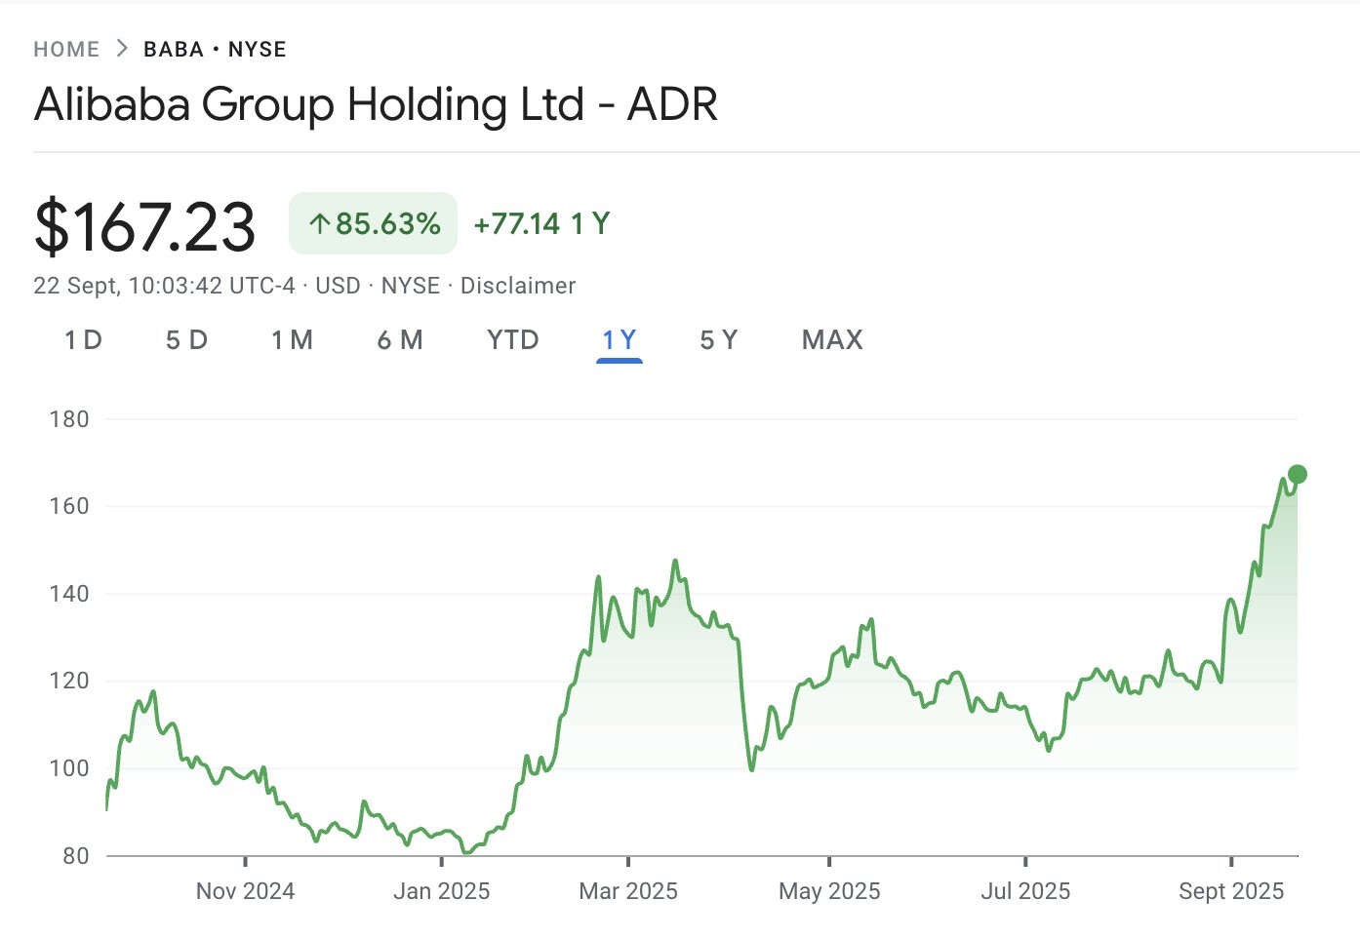Click the green up-arrow in the percentage badge
This screenshot has width=1360, height=938.
[x=319, y=224]
